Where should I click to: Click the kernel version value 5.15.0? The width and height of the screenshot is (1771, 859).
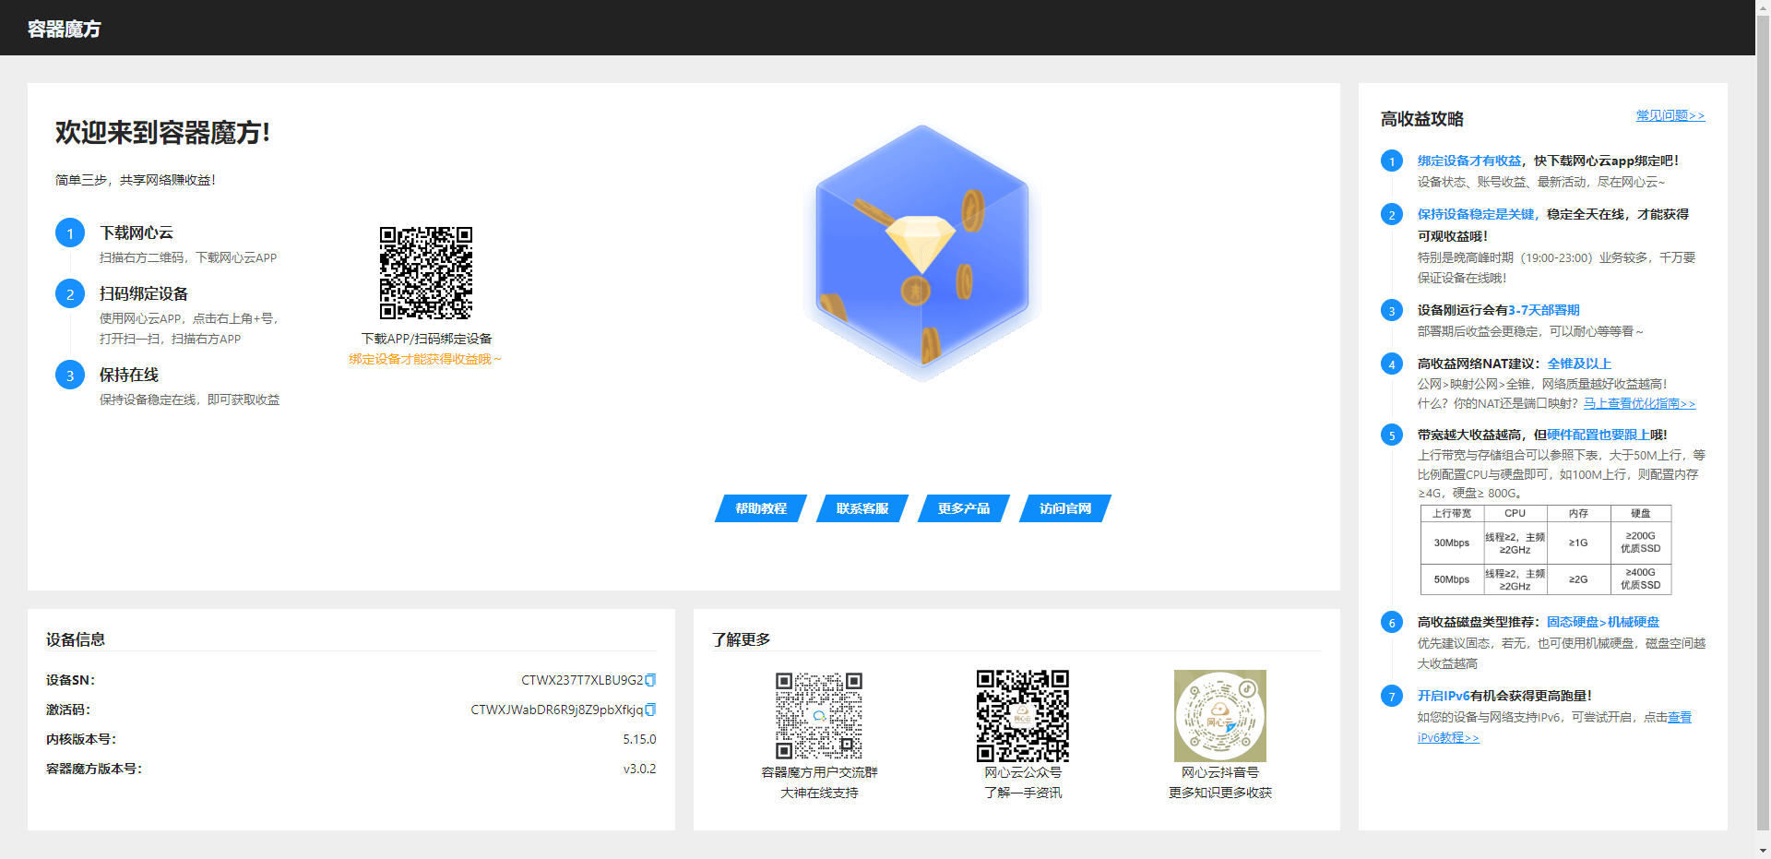pos(639,739)
